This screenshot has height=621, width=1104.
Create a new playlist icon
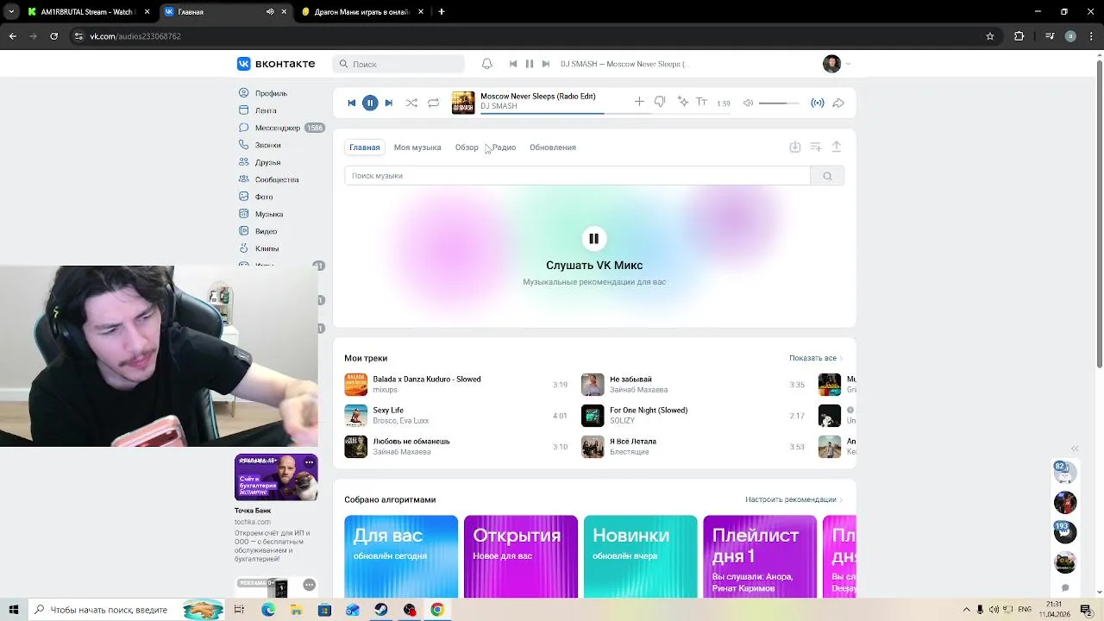816,147
